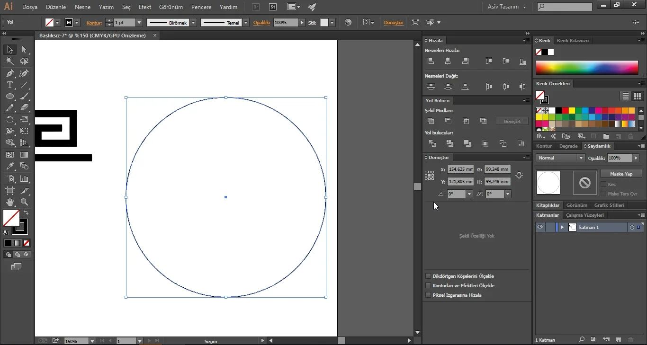Open the Nesne menu
The width and height of the screenshot is (647, 345).
point(82,7)
